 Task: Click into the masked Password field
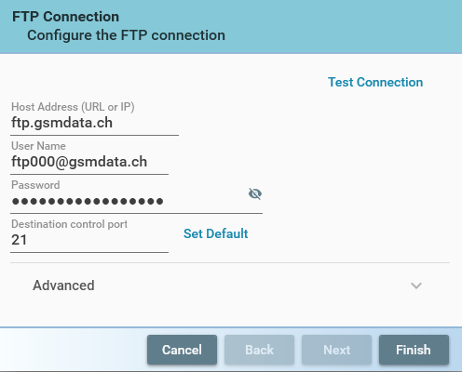click(x=128, y=202)
